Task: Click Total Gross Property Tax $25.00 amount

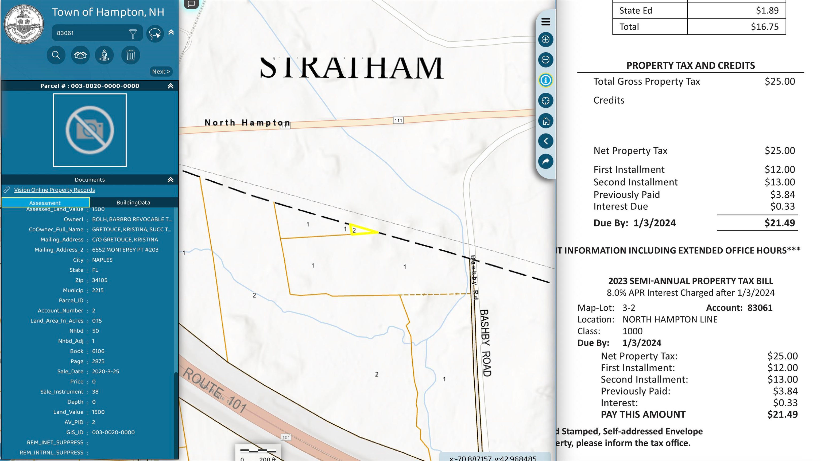Action: point(780,81)
